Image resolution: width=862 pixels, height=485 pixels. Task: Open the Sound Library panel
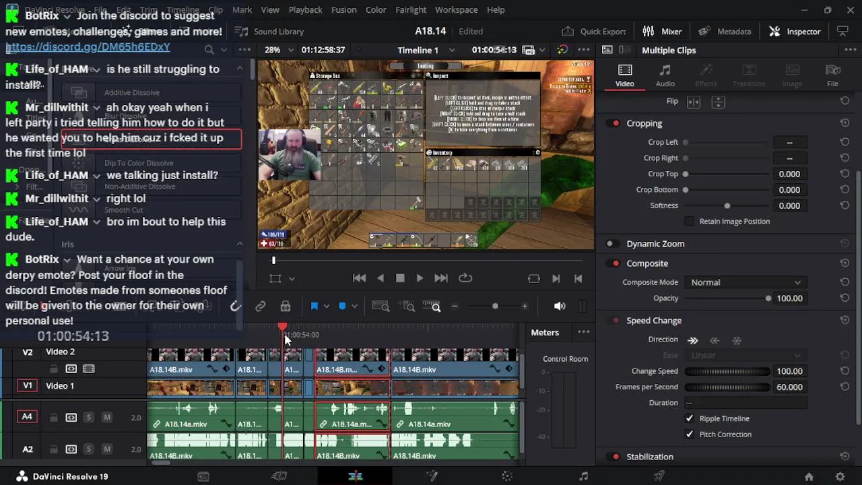269,31
